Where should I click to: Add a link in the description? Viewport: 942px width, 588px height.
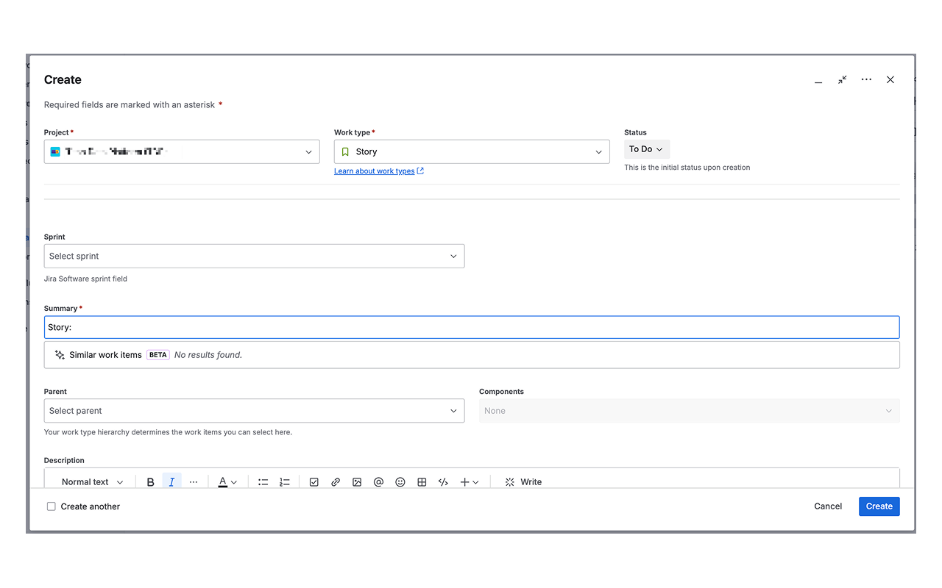coord(336,482)
